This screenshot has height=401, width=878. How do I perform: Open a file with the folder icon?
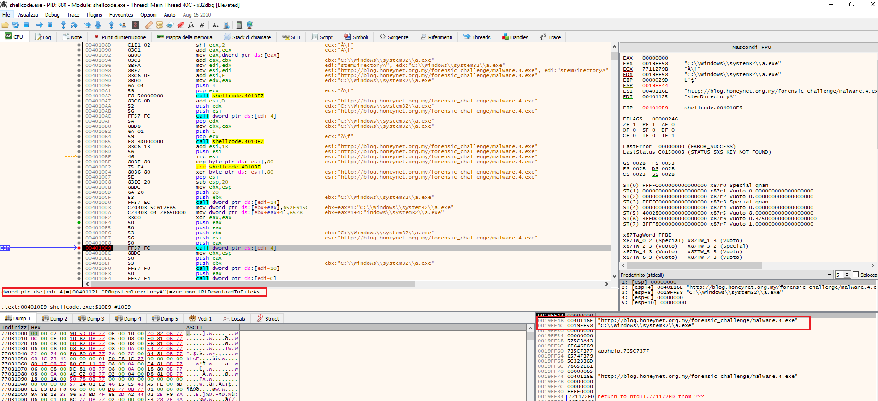(x=5, y=25)
